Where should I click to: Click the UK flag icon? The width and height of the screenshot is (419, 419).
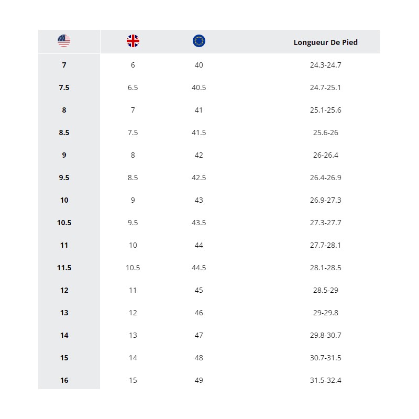point(133,41)
